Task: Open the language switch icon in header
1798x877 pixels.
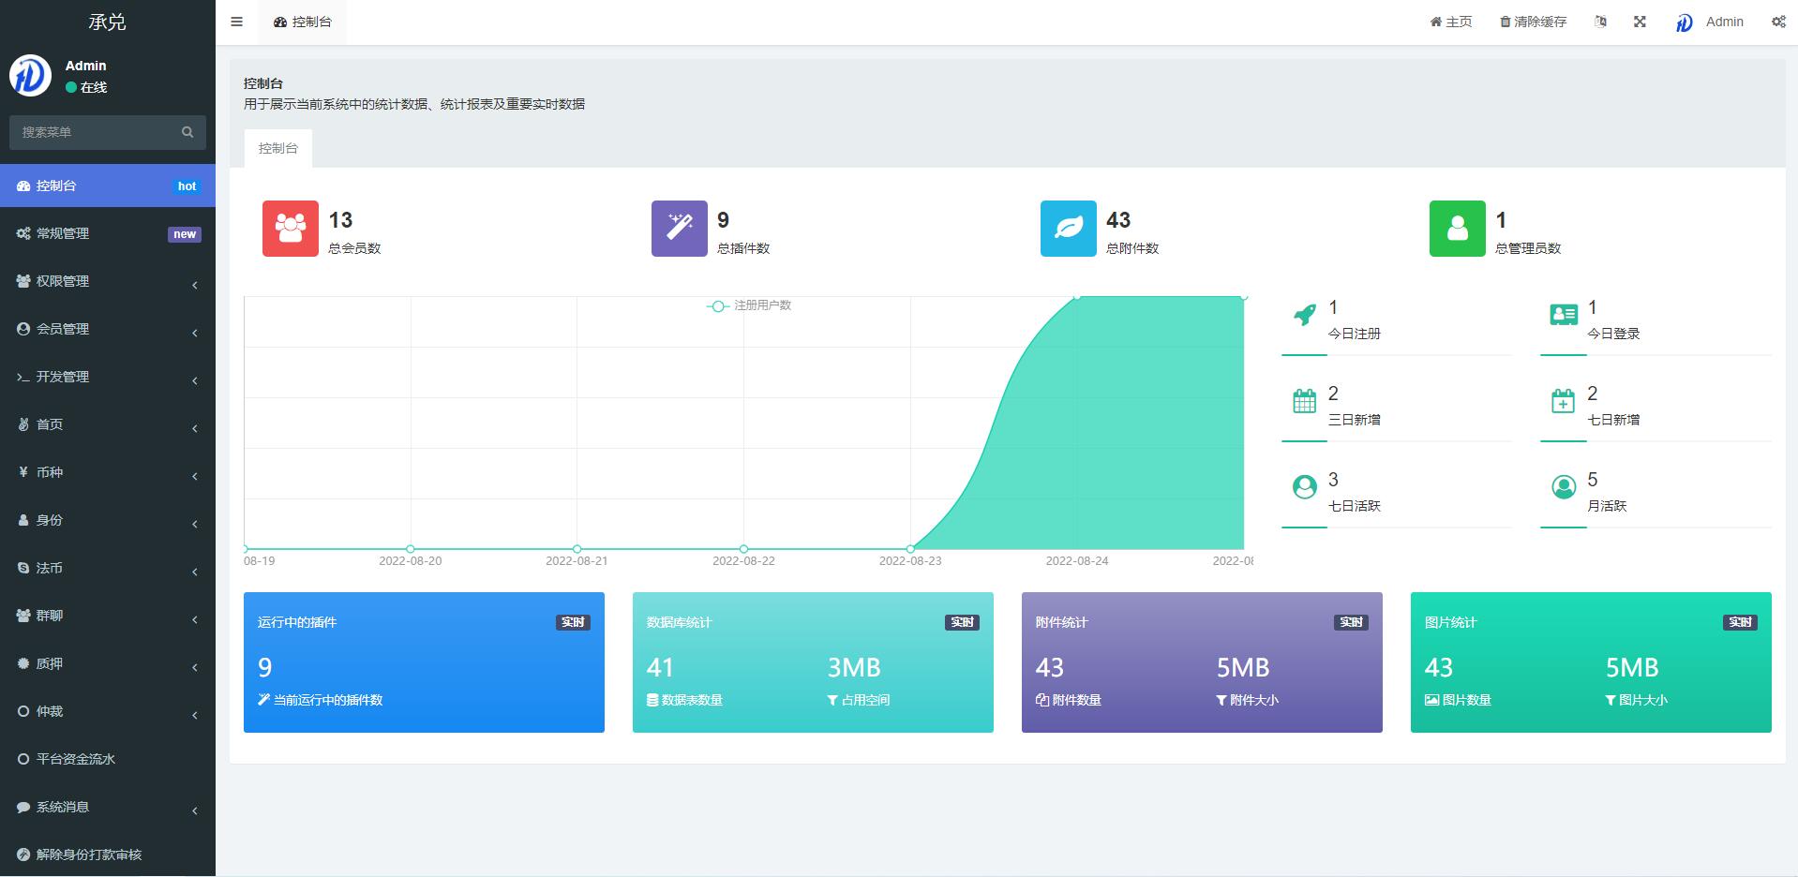Action: (1600, 22)
